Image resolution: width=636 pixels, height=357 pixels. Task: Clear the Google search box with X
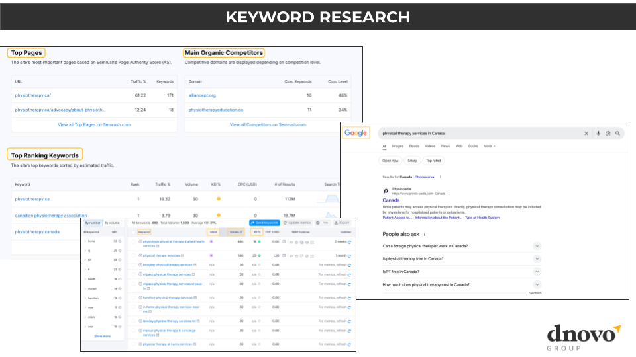pyautogui.click(x=586, y=133)
